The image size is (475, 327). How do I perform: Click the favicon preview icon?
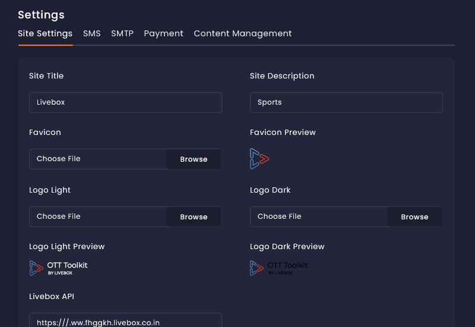click(259, 159)
